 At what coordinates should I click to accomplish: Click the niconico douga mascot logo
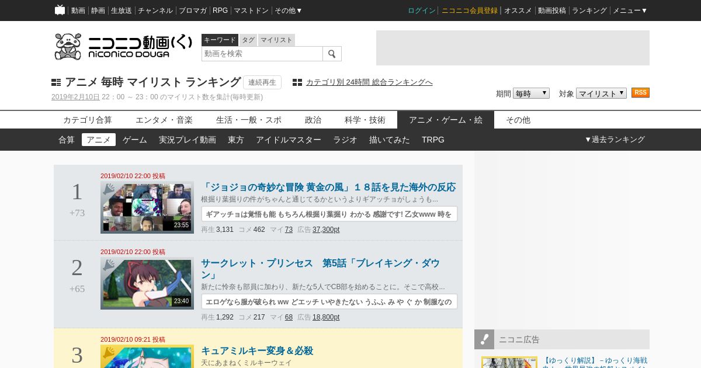point(68,47)
